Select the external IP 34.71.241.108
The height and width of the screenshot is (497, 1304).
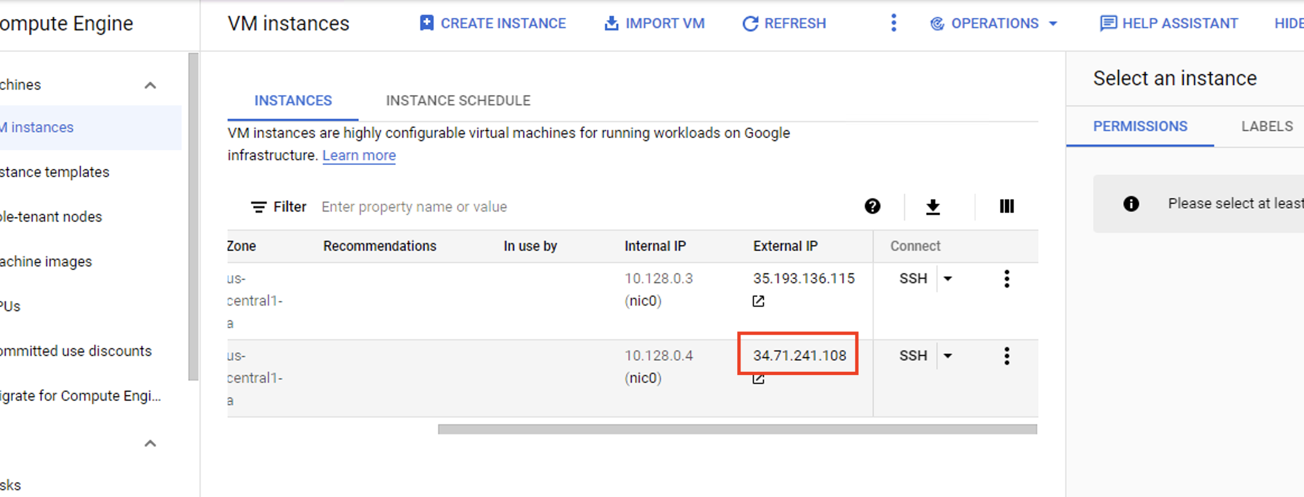click(x=799, y=356)
